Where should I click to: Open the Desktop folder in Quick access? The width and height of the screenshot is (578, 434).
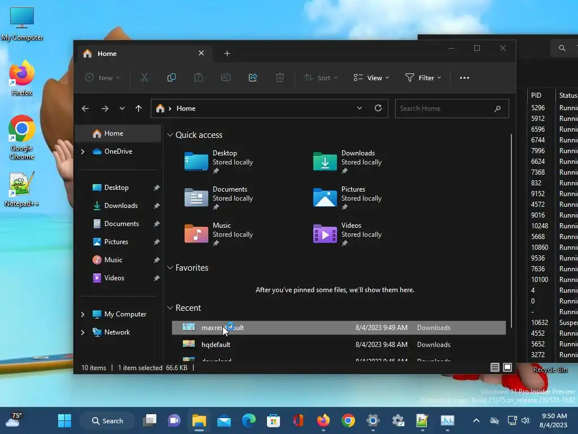218,161
